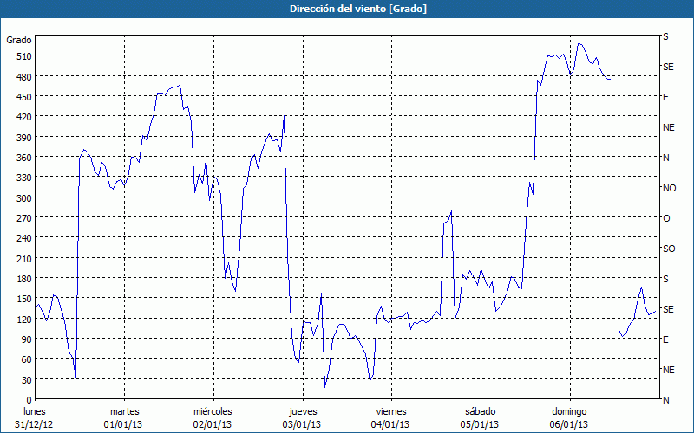The height and width of the screenshot is (433, 694).
Task: Click the 450 value on the left axis
Action: coord(23,97)
